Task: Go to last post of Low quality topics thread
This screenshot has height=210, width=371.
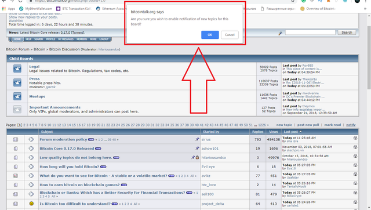Action: click(355, 156)
